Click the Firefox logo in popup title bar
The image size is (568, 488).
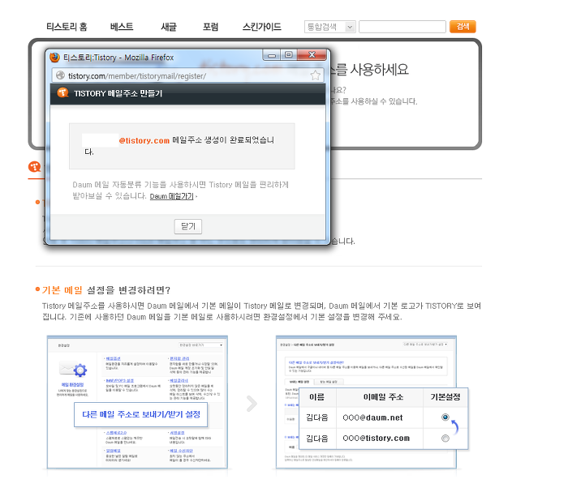pyautogui.click(x=54, y=58)
